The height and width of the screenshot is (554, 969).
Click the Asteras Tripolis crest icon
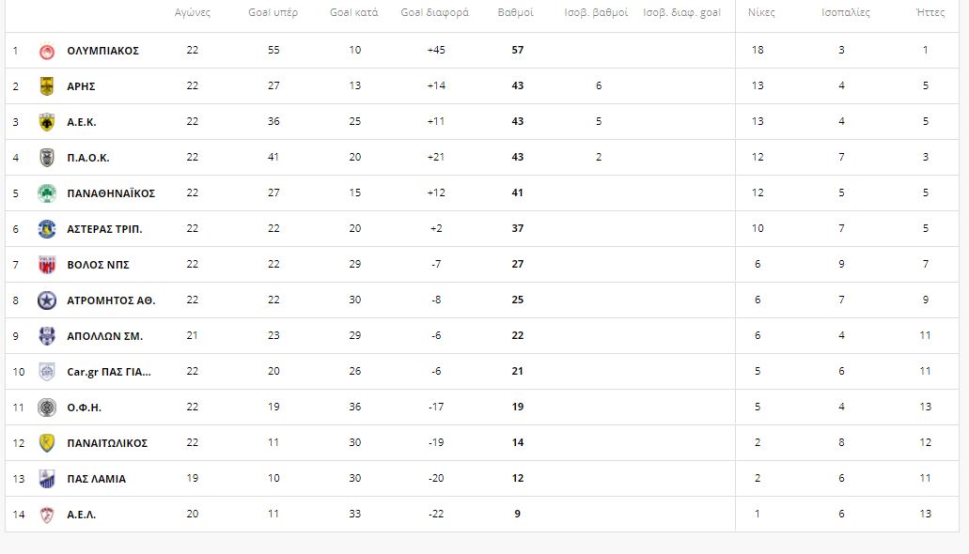(x=47, y=229)
